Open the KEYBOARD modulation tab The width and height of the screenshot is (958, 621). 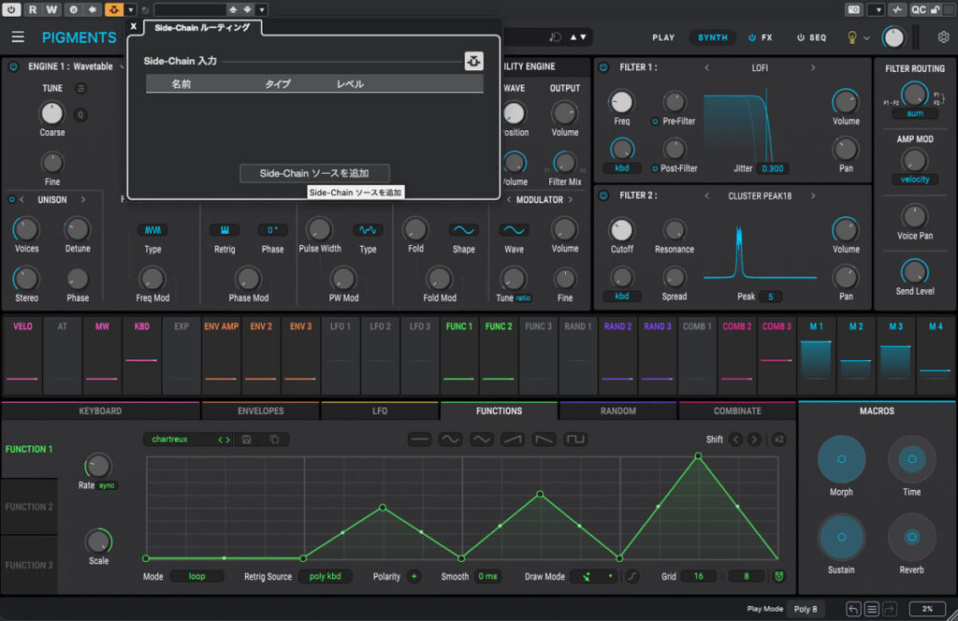pyautogui.click(x=100, y=411)
